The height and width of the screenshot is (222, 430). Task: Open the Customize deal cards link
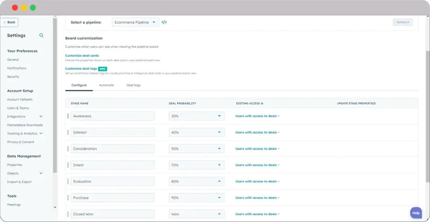point(82,55)
